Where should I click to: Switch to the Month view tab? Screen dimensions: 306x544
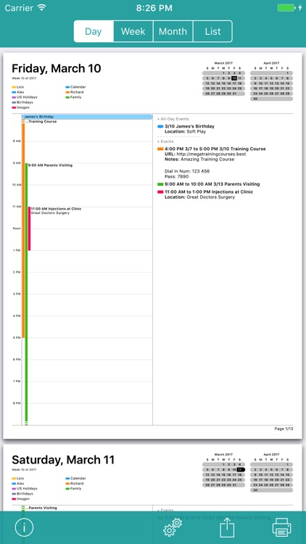click(x=173, y=31)
